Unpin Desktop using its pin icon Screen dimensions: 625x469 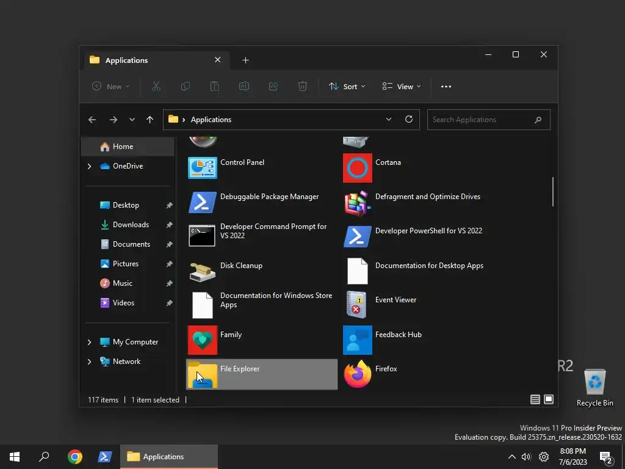coord(170,205)
